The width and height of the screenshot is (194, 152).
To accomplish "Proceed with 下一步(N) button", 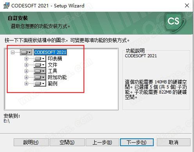I will coord(137,142).
